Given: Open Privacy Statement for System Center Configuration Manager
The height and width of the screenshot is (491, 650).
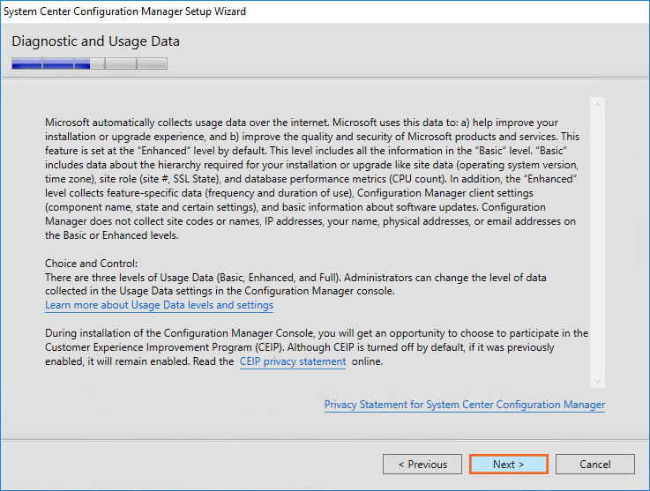Looking at the screenshot, I should pyautogui.click(x=464, y=405).
